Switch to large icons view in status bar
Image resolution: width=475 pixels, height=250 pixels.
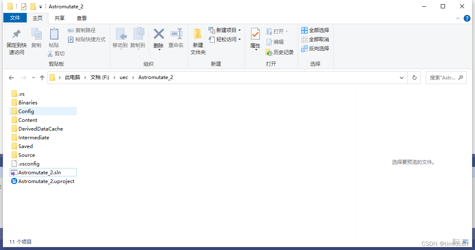point(465,242)
